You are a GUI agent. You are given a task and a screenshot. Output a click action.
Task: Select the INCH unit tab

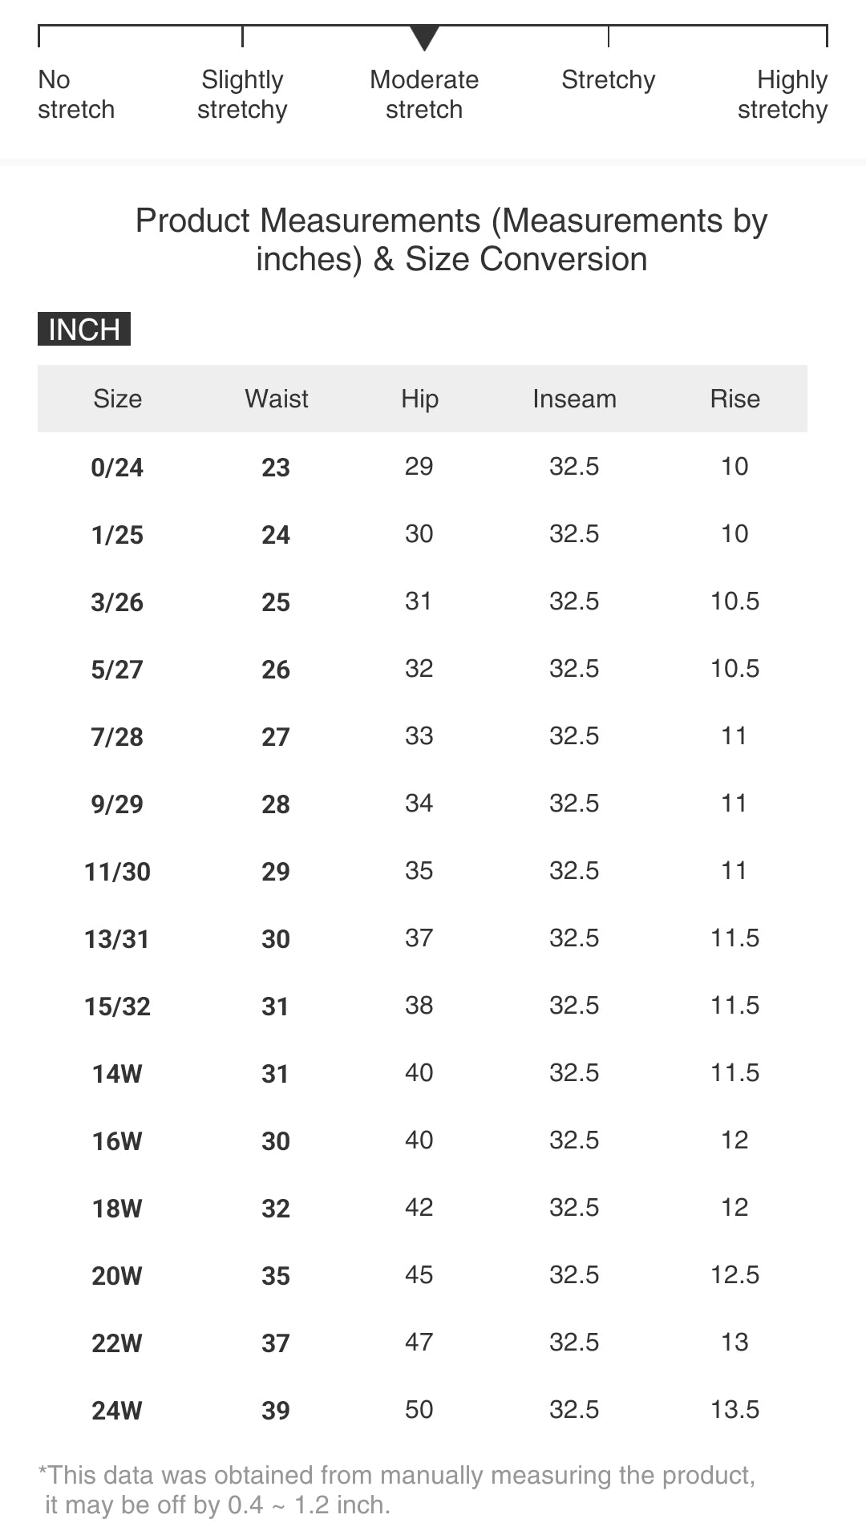(x=84, y=329)
